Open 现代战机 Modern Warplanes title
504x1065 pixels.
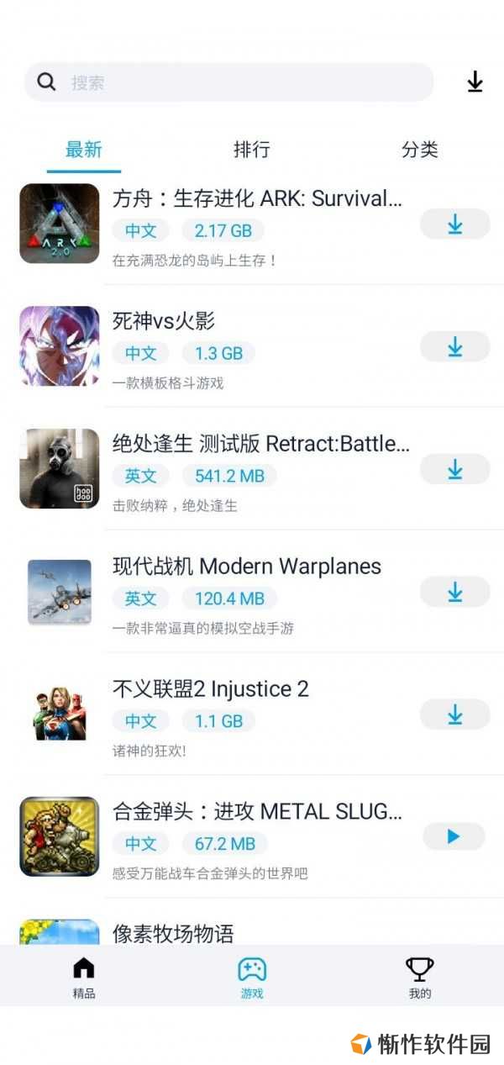pyautogui.click(x=247, y=567)
